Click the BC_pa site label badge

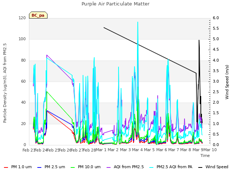(38, 15)
